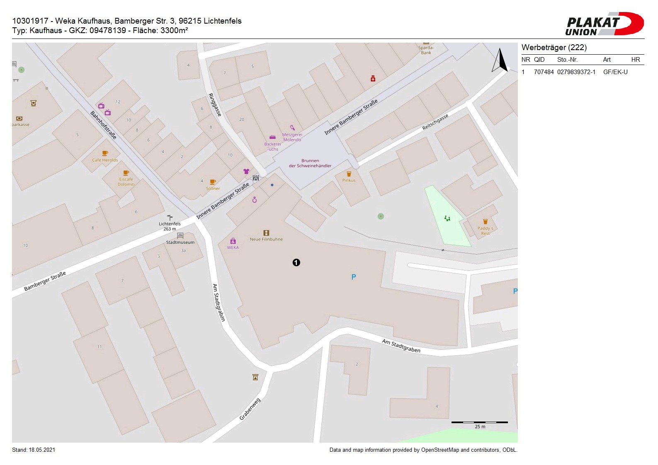Select table row with QID 707484

coord(582,72)
